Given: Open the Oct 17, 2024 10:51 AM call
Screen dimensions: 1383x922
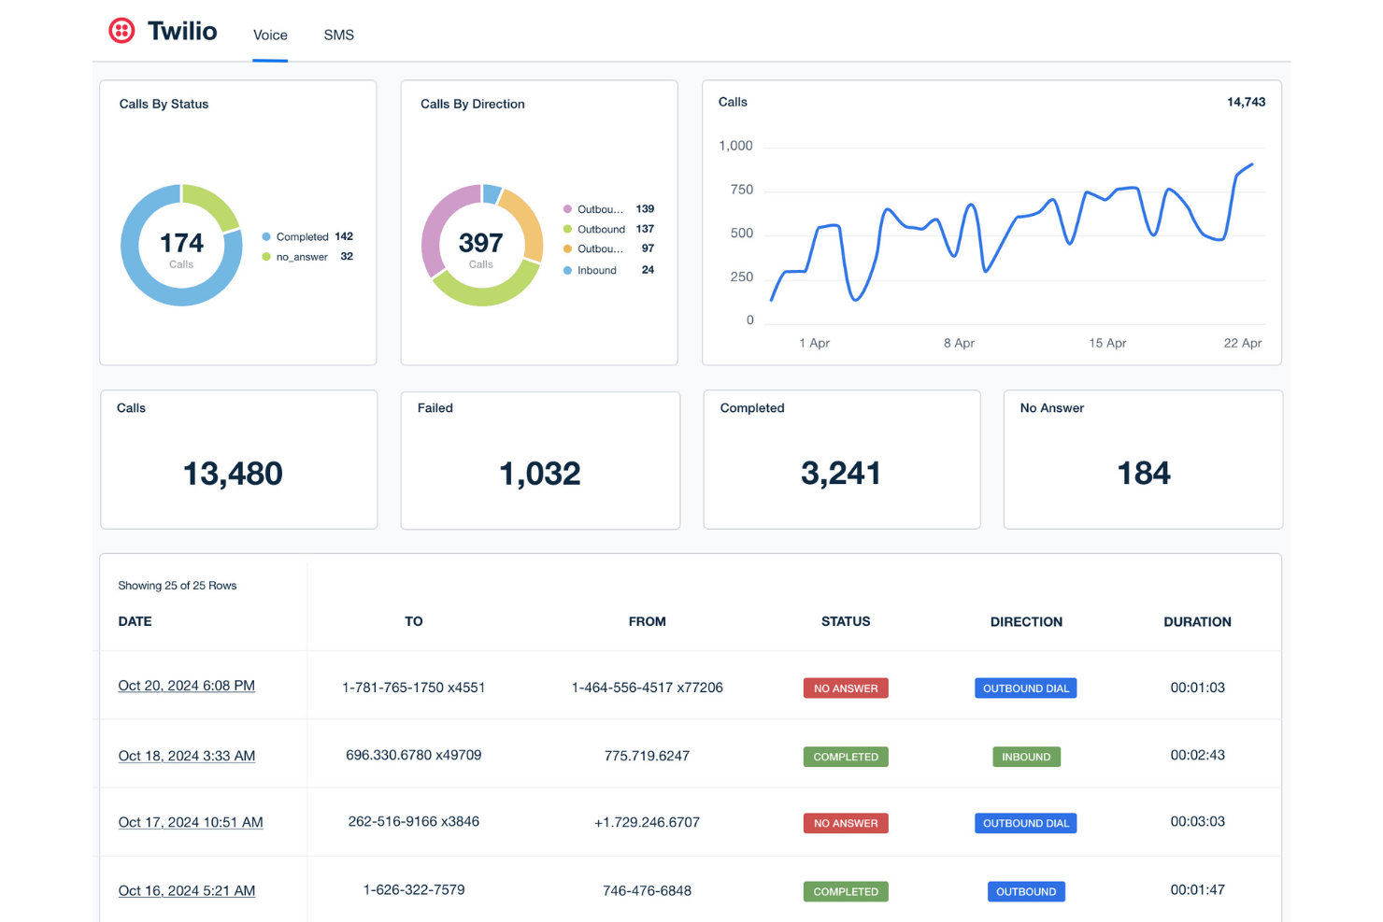Looking at the screenshot, I should pos(191,822).
